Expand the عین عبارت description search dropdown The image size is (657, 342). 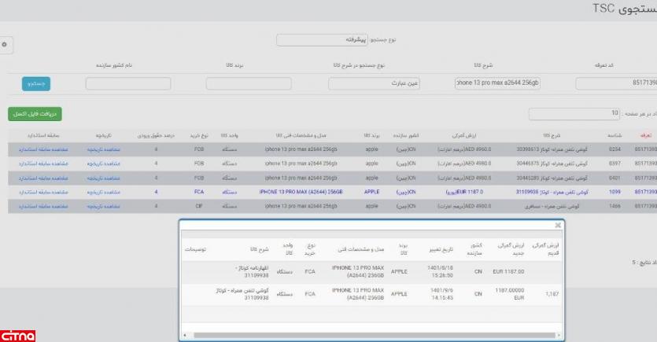374,83
